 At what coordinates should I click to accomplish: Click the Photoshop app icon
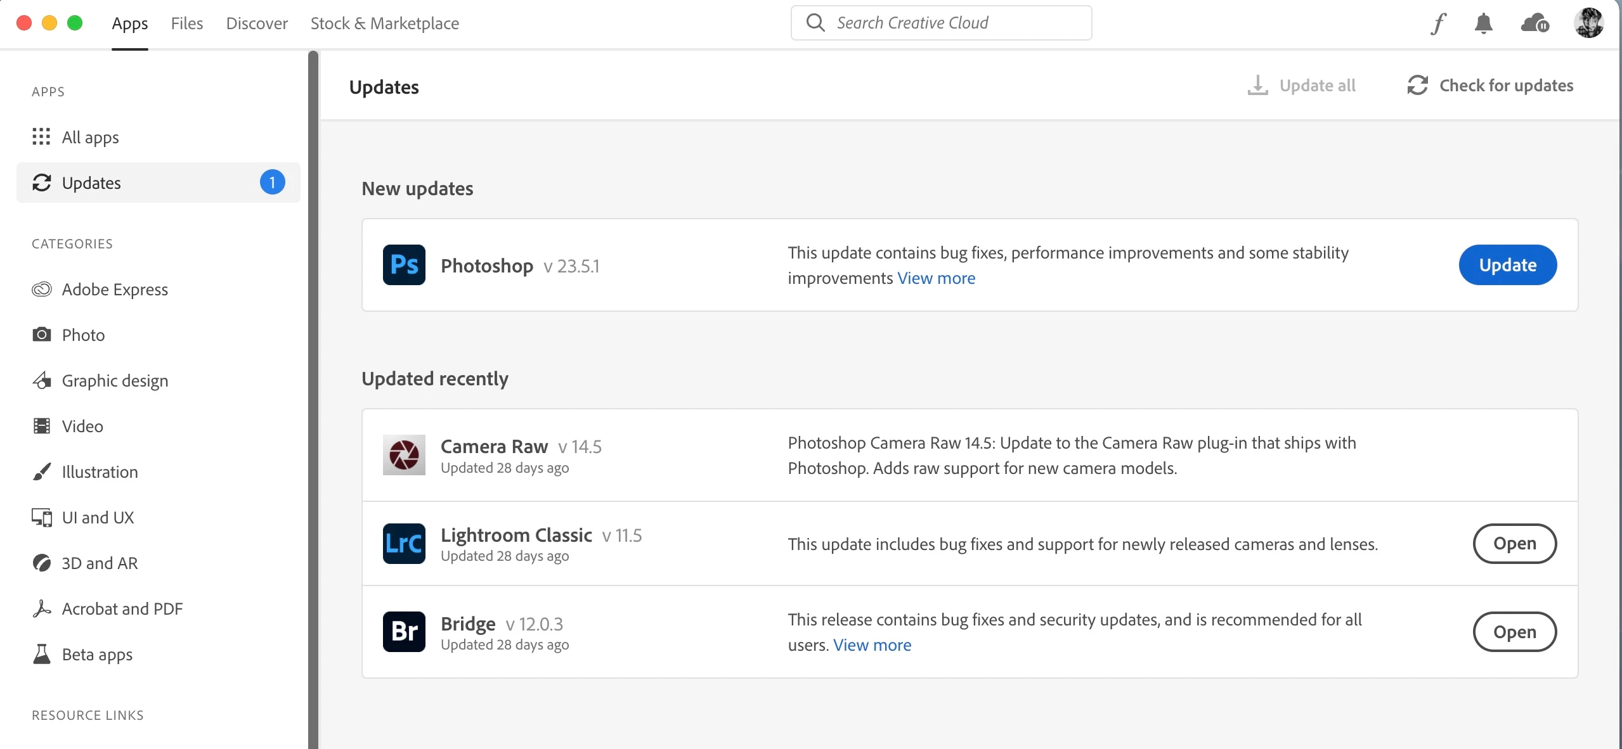(404, 265)
